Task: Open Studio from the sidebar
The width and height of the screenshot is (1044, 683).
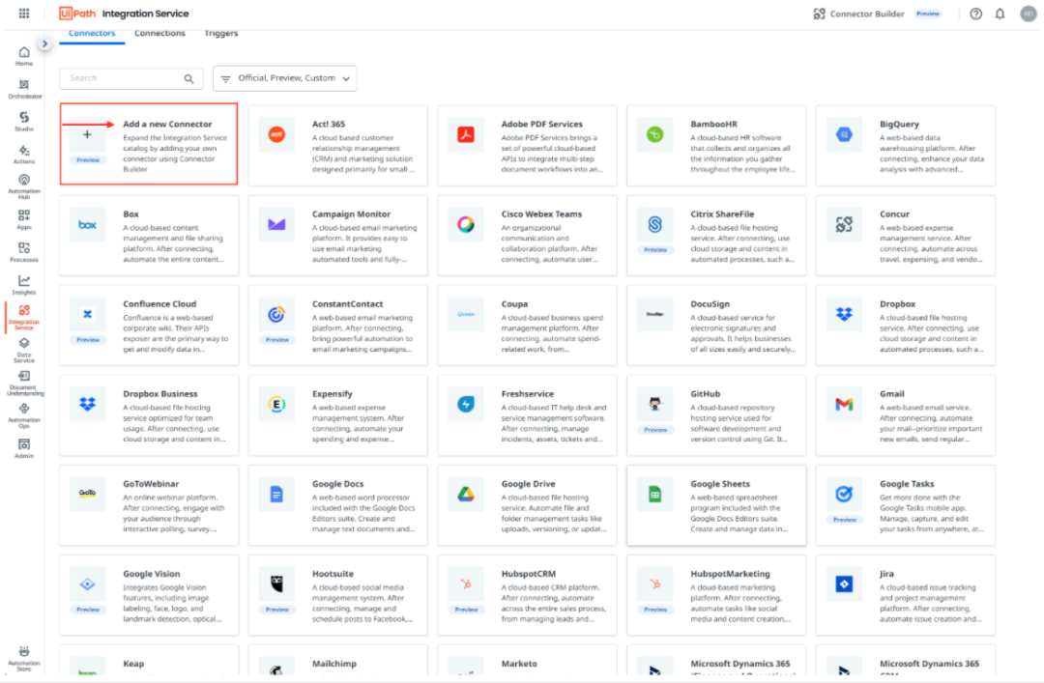Action: pos(24,121)
